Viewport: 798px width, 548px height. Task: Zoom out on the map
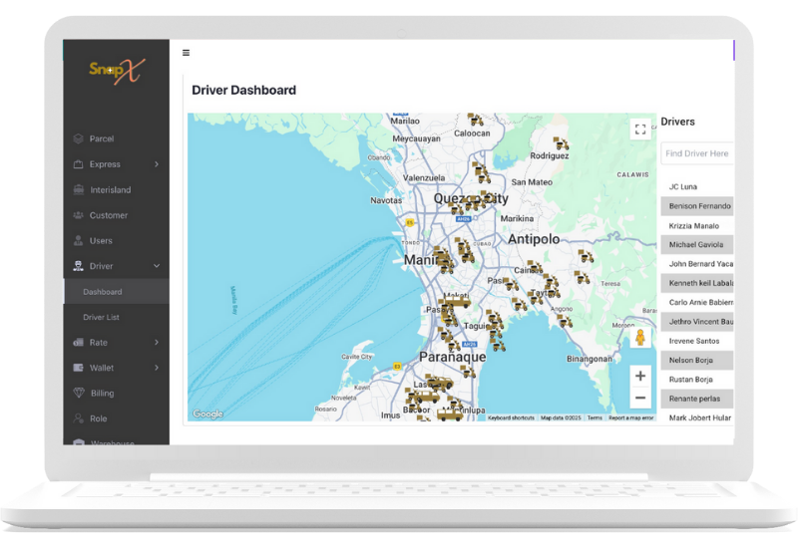point(640,398)
